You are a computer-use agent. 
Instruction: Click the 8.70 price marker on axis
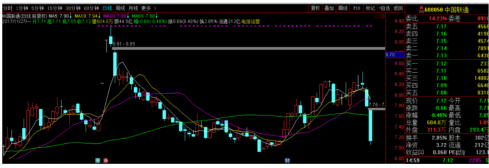[x=390, y=54]
